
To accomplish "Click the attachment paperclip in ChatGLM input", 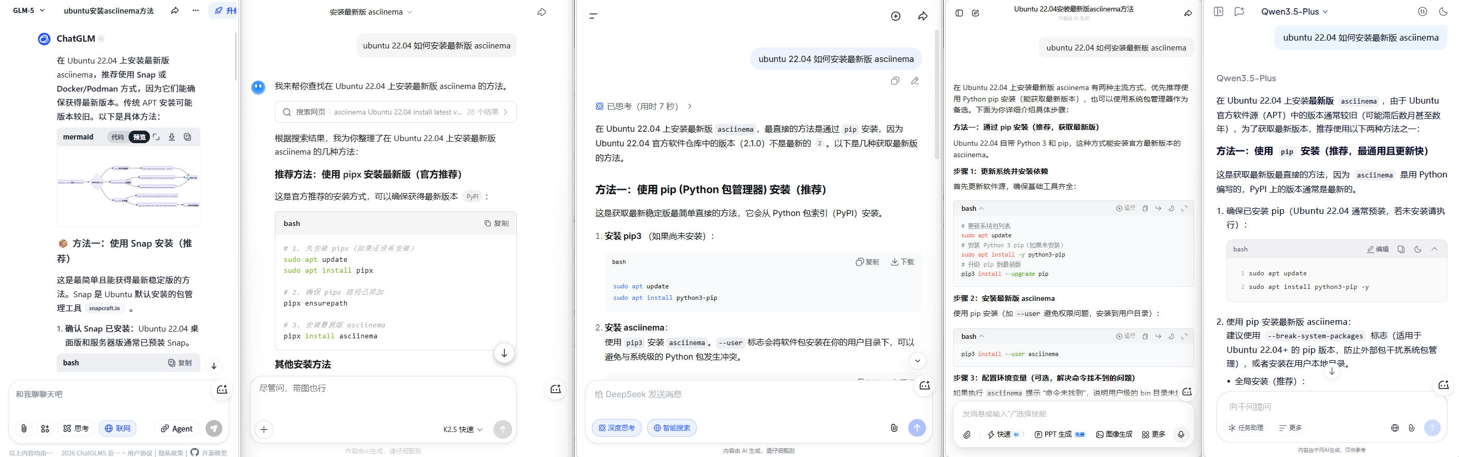I will [x=24, y=429].
